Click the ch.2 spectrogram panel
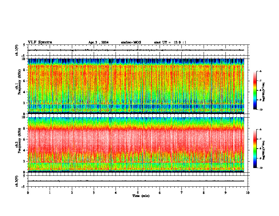The width and height of the screenshot is (279, 216). [136, 145]
